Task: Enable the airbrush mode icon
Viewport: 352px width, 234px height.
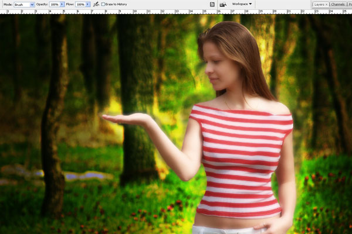Action: point(96,4)
